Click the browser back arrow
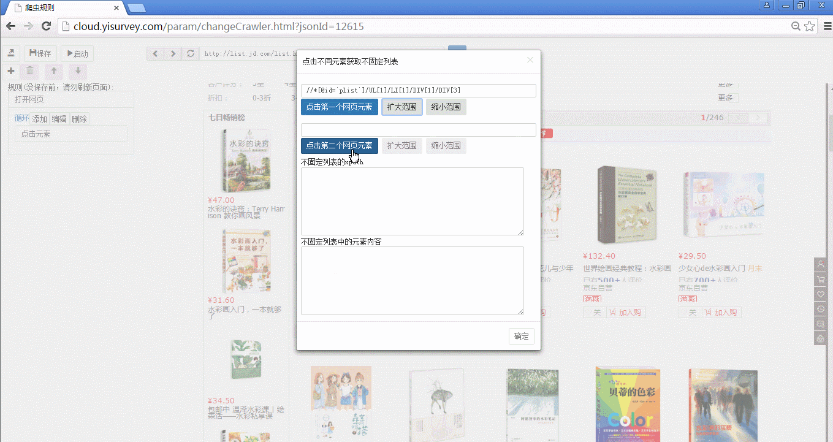 click(x=10, y=26)
